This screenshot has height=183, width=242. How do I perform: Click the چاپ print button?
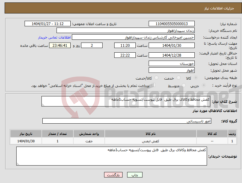point(135,175)
